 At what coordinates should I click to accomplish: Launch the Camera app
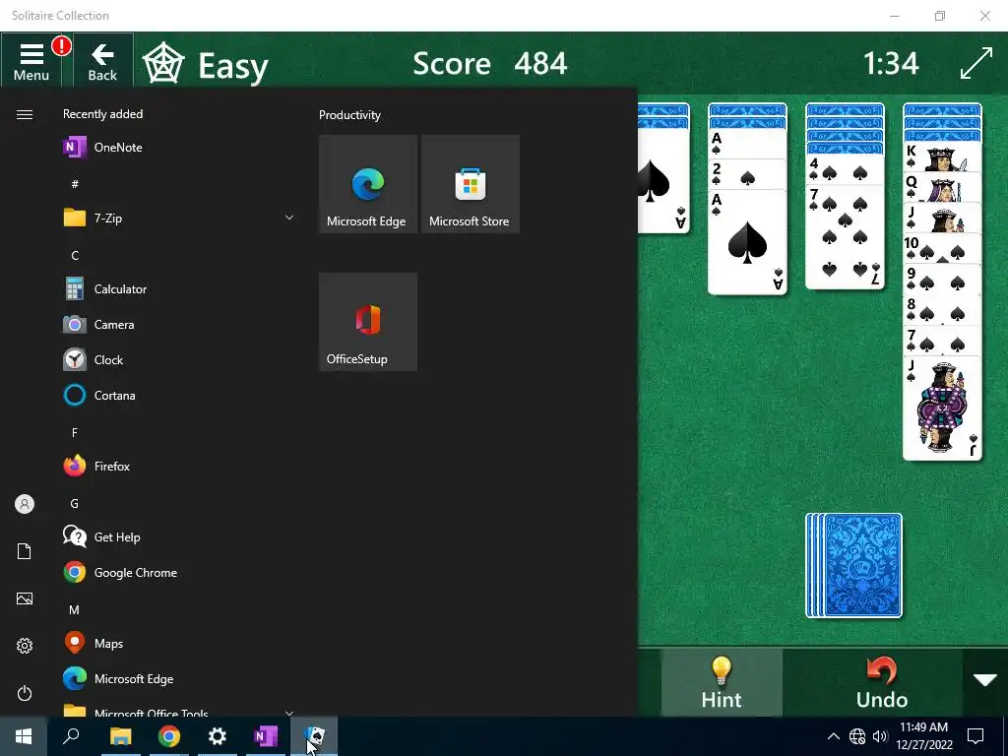[x=179, y=325]
